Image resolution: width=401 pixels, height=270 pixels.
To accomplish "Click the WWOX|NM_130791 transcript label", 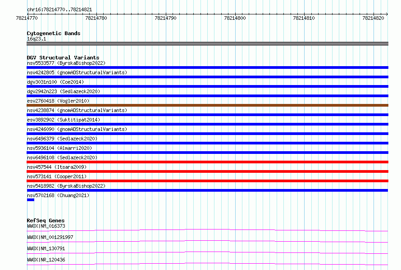I will 46,248.
